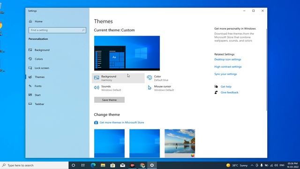
Task: Click the Settings window vertical scrollbar
Action: pyautogui.click(x=267, y=69)
